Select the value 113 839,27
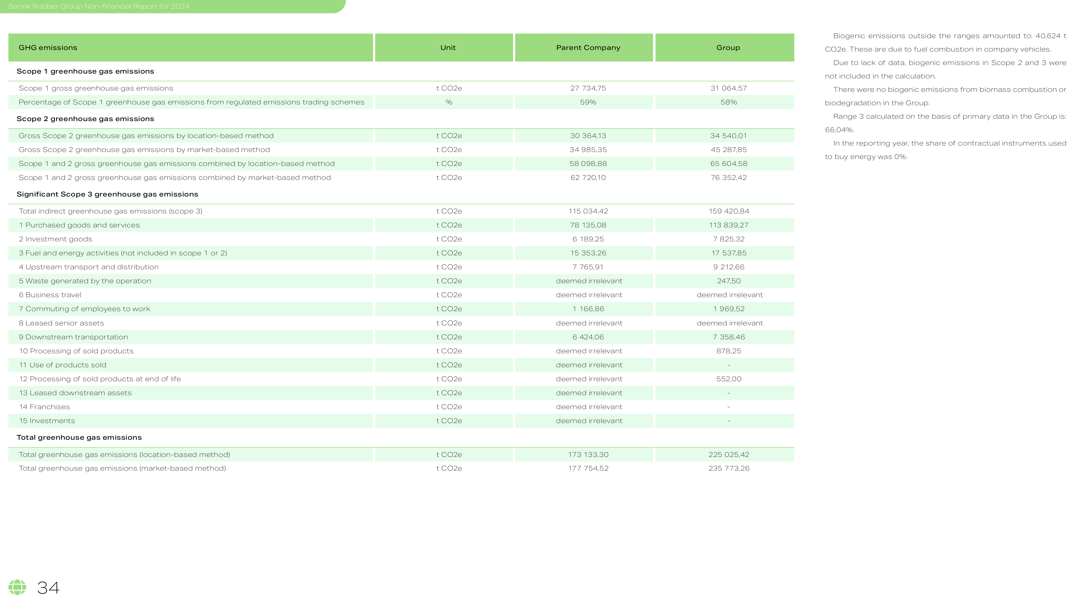1075x604 pixels. click(x=729, y=225)
